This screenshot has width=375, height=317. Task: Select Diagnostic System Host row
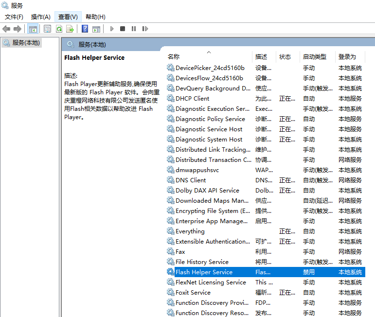point(266,140)
